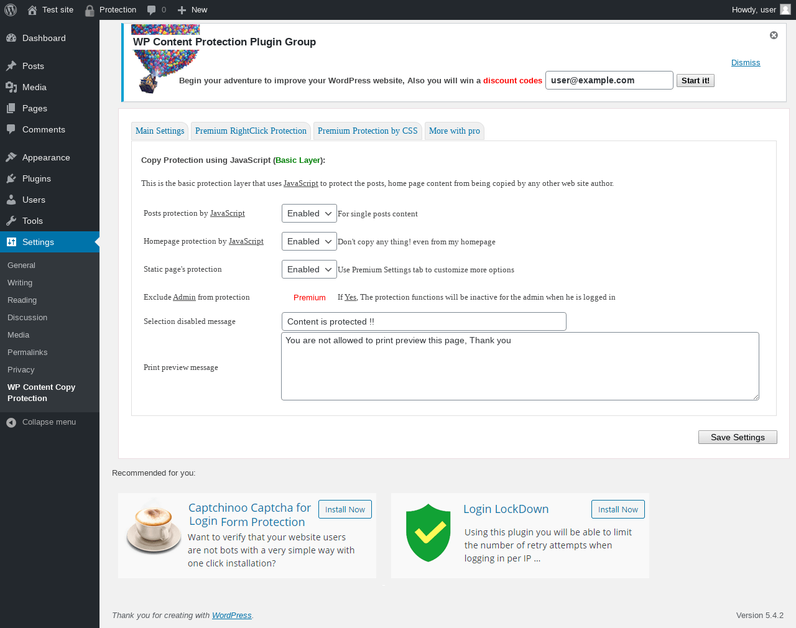The width and height of the screenshot is (796, 628).
Task: Click the Version 5.4.2 footer text
Action: point(760,616)
